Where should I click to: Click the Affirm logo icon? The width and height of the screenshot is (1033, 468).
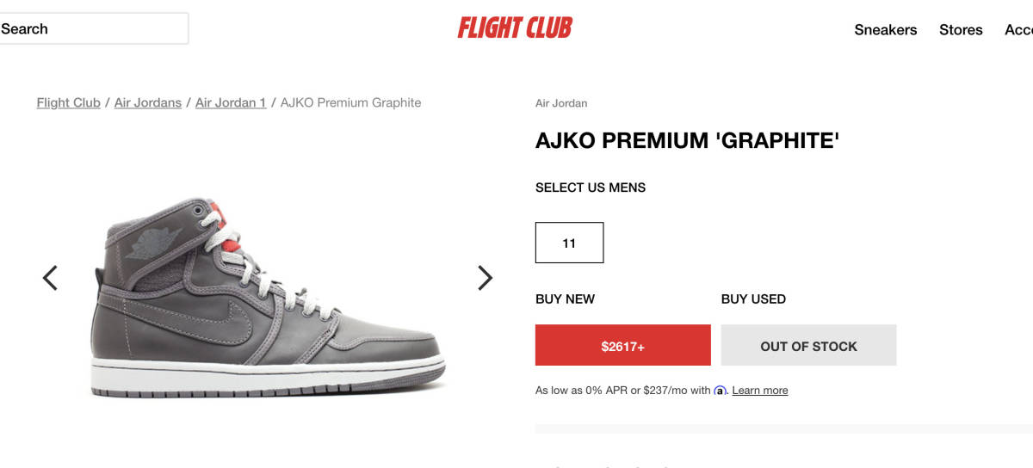pyautogui.click(x=721, y=391)
